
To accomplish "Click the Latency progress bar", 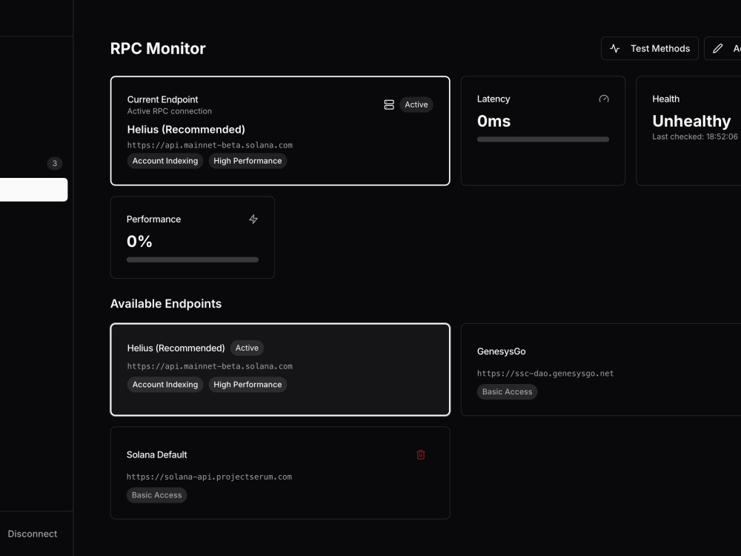I will click(x=543, y=139).
